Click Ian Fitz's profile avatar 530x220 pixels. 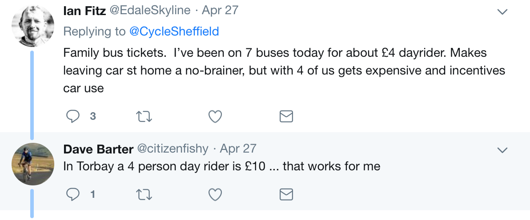pos(32,25)
